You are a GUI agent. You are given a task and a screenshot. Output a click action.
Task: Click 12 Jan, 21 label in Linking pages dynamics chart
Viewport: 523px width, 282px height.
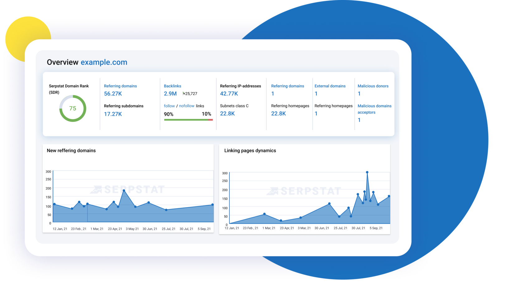tap(232, 228)
